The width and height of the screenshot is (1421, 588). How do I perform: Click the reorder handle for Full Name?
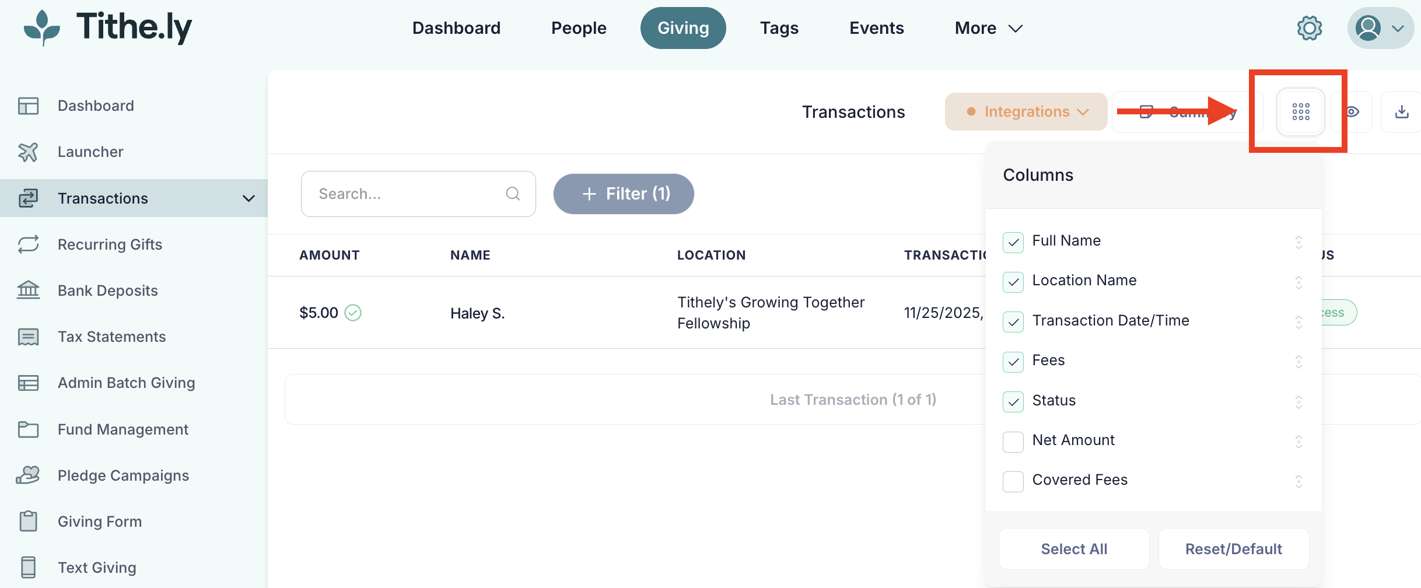click(1298, 242)
